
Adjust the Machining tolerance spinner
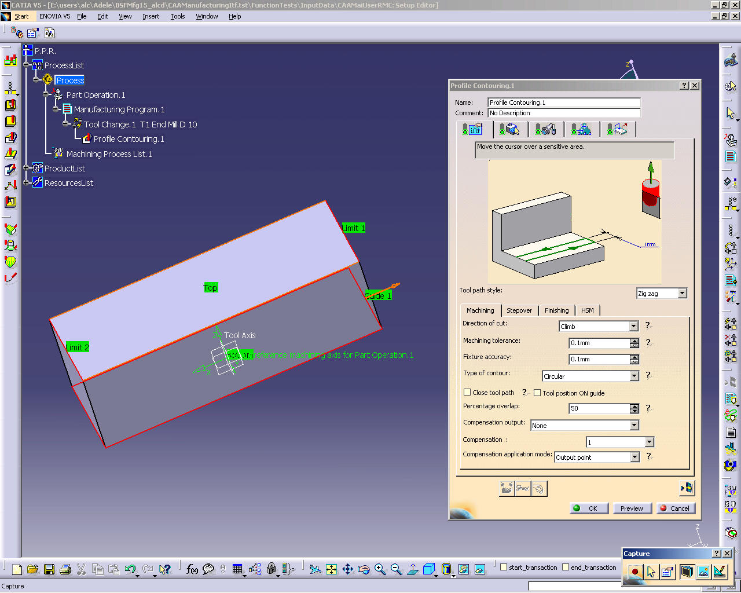[634, 343]
